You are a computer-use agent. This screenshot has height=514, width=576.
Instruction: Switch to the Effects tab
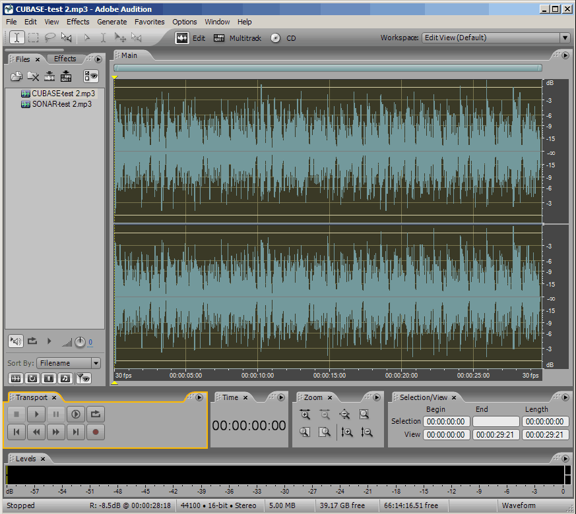(65, 59)
